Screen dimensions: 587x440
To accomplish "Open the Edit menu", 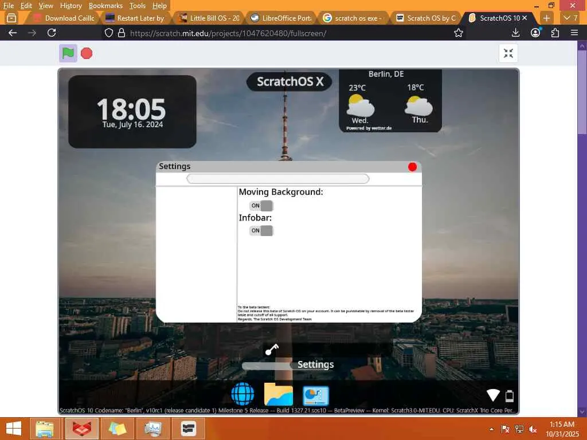I will (26, 6).
